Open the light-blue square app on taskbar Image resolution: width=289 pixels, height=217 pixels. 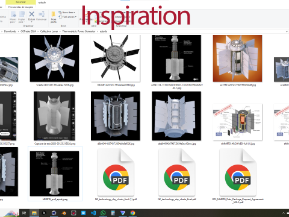[83, 213]
